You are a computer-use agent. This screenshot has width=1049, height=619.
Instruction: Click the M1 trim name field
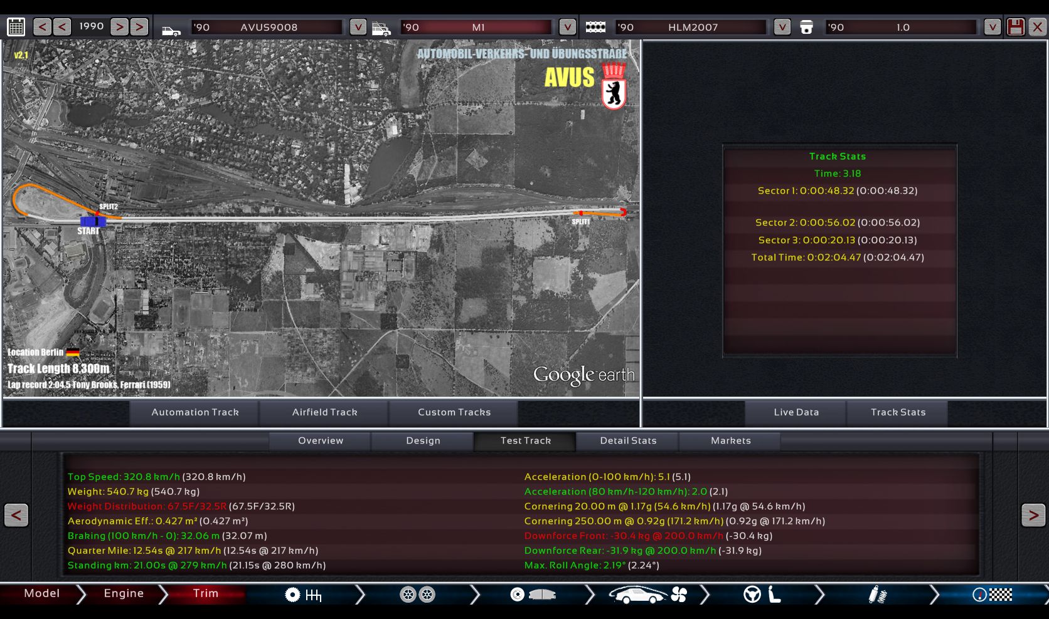[477, 27]
